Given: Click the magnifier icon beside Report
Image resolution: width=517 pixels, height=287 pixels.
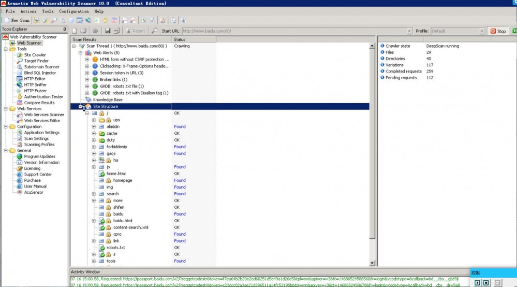Looking at the screenshot, I should coord(154,31).
